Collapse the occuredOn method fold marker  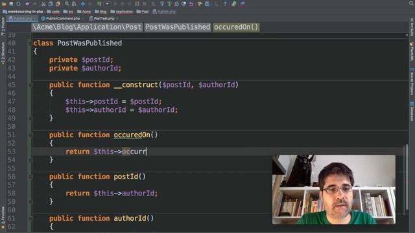30,135
